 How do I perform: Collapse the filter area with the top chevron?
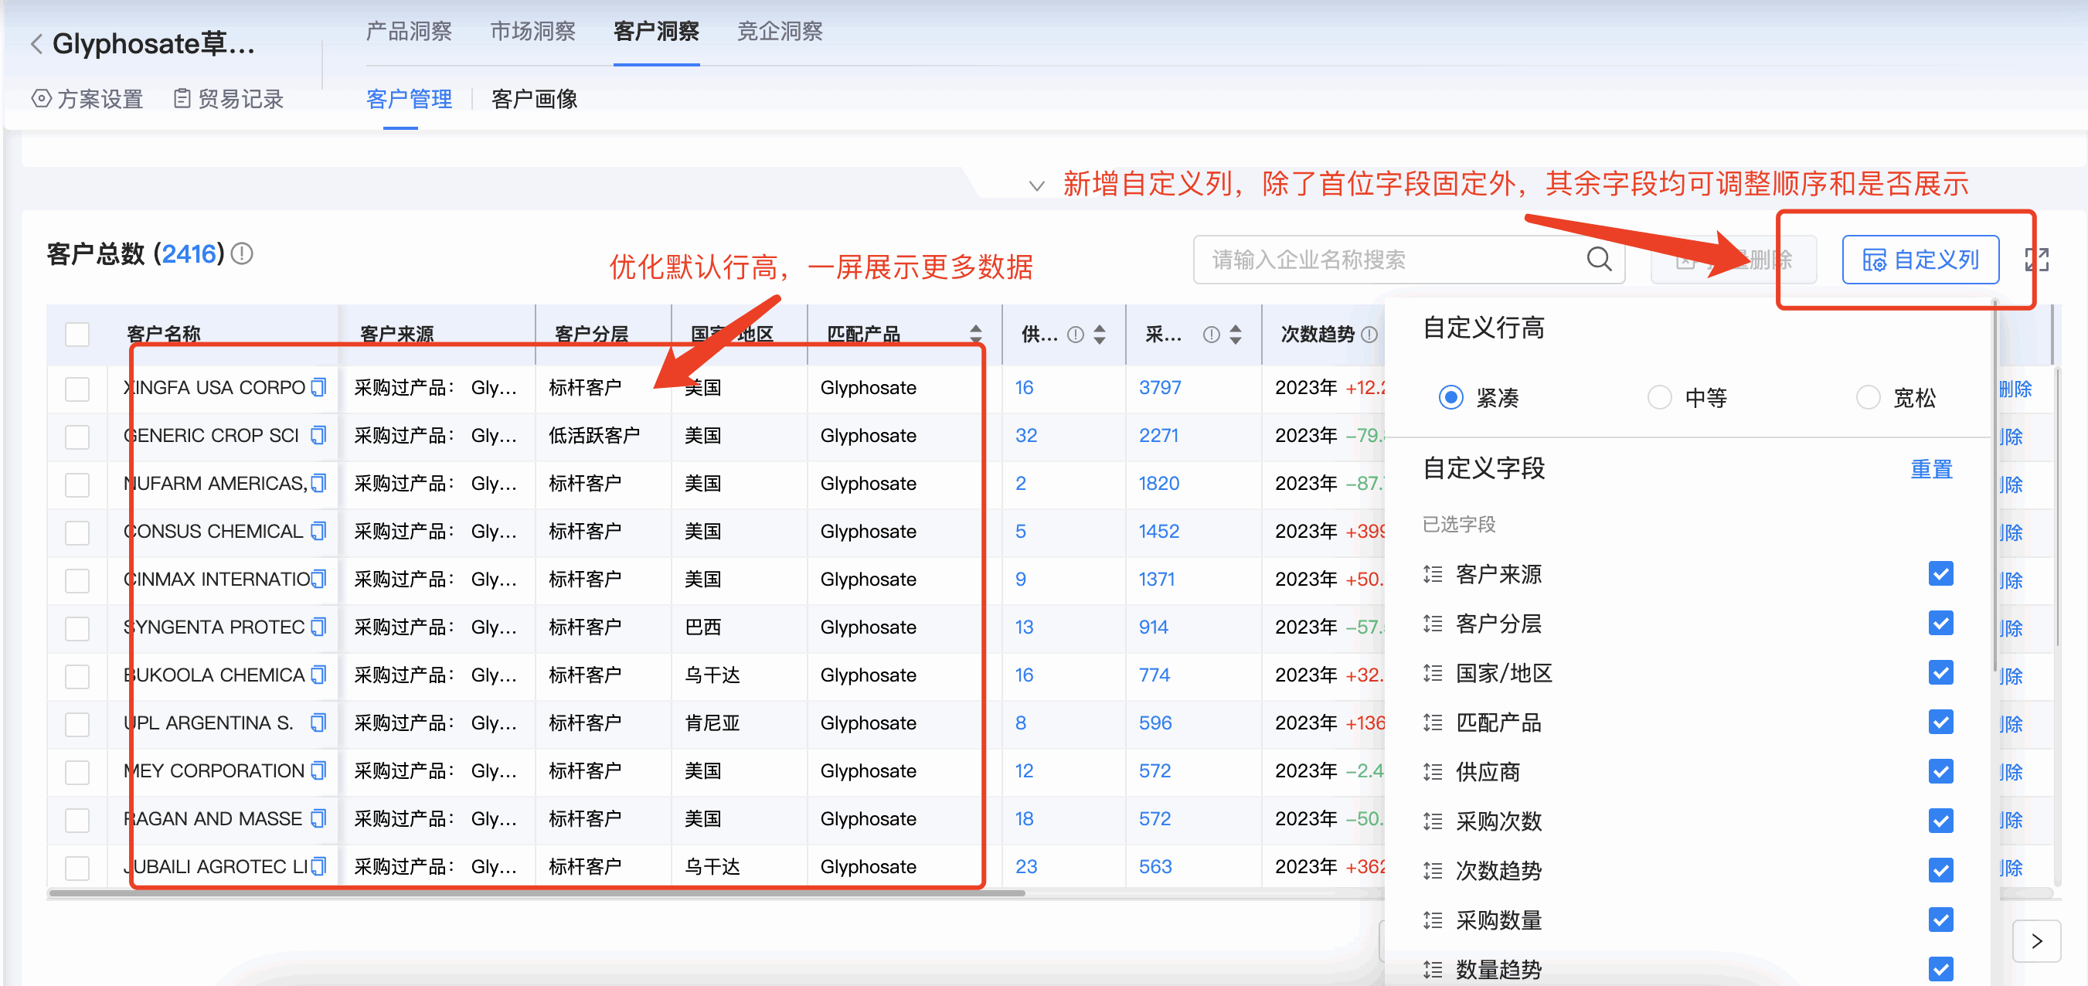(1038, 185)
